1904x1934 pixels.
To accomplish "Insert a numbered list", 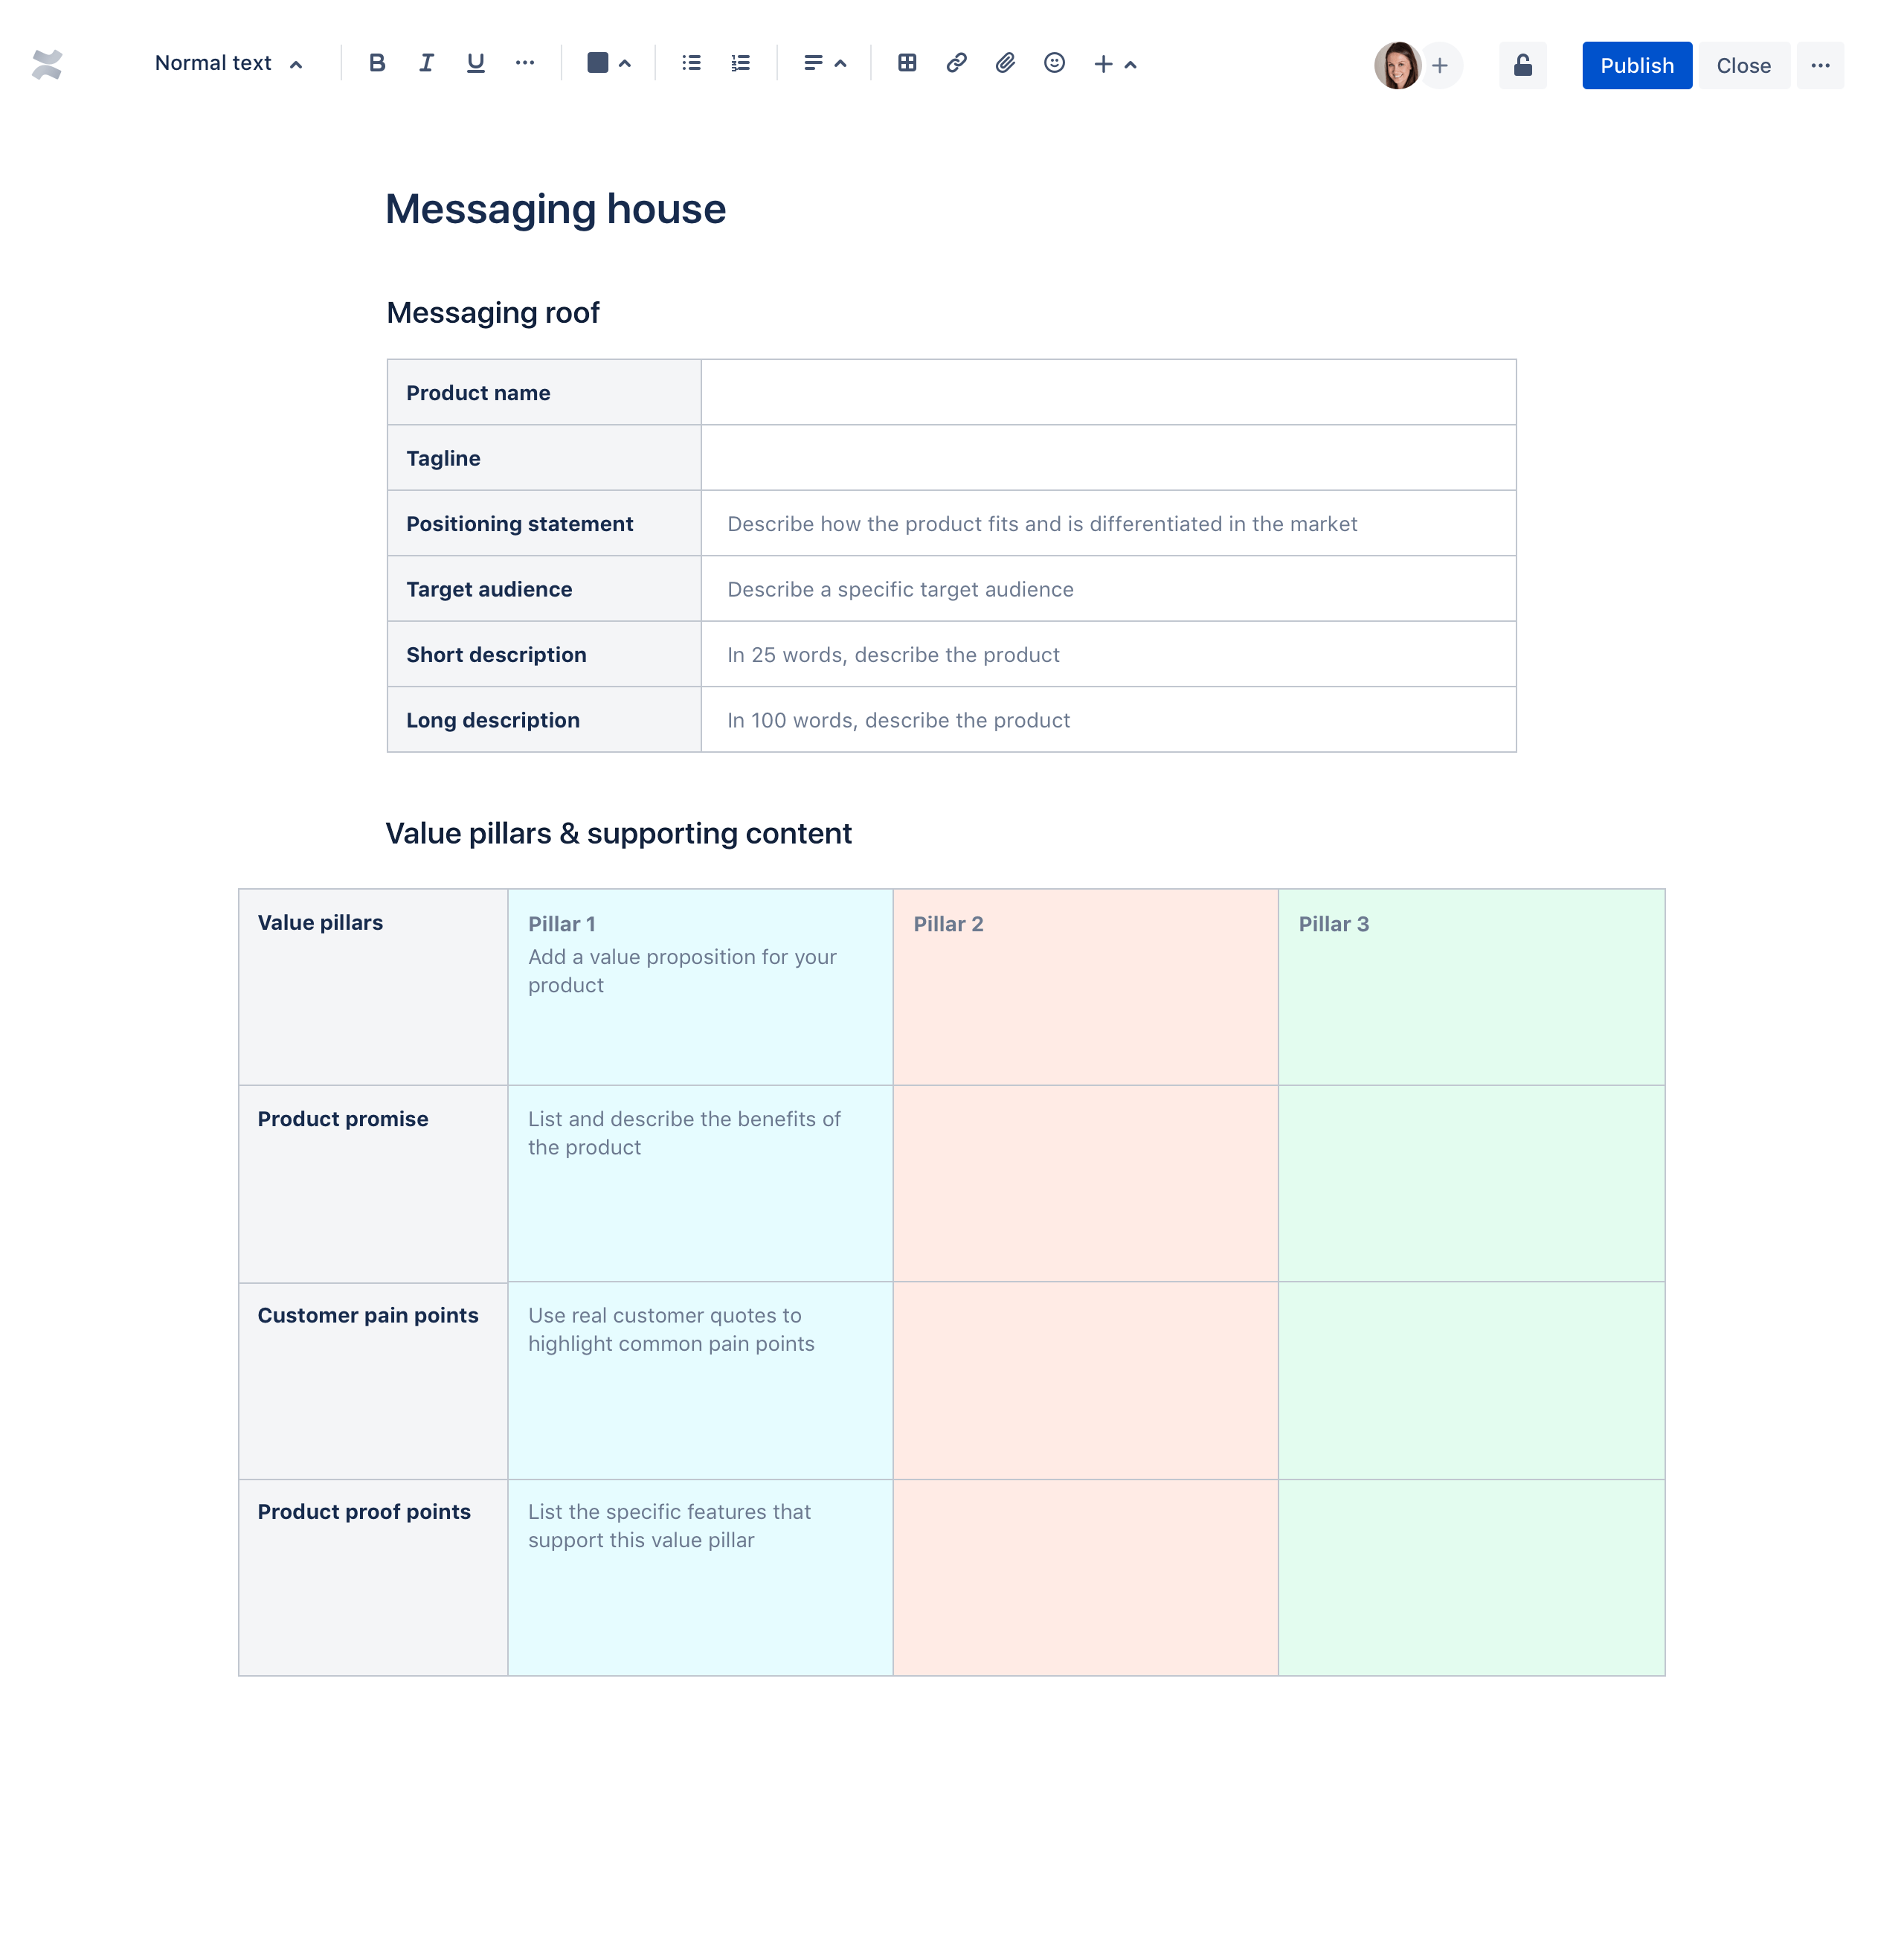I will (740, 63).
